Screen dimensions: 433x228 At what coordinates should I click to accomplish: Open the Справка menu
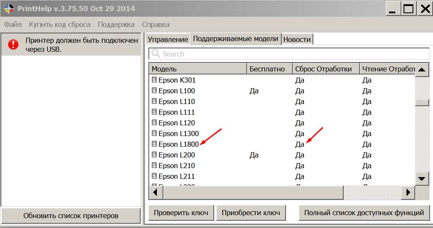156,24
